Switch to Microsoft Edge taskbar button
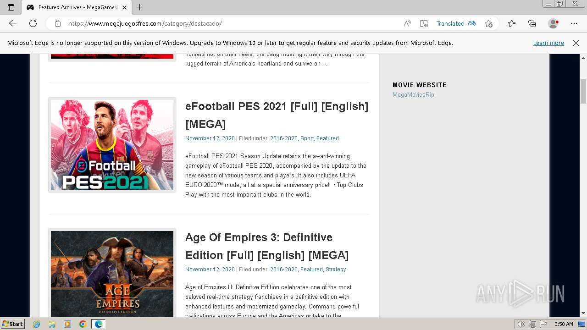The width and height of the screenshot is (587, 330). click(x=99, y=324)
